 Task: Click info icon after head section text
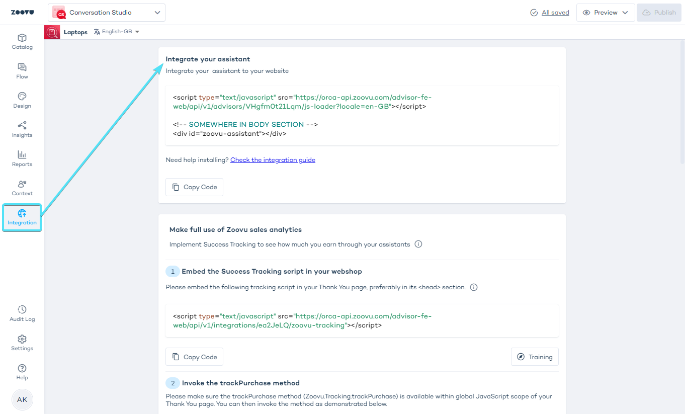click(474, 287)
